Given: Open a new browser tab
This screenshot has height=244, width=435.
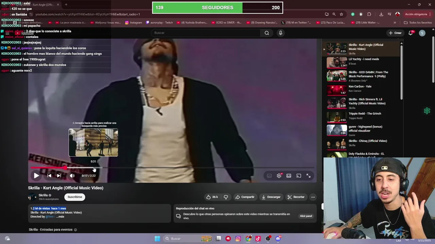Looking at the screenshot, I should (x=66, y=5).
